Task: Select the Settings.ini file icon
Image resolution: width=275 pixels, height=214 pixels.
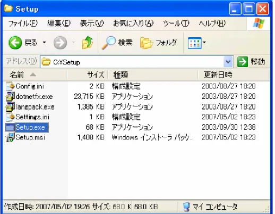Action: [x=10, y=117]
